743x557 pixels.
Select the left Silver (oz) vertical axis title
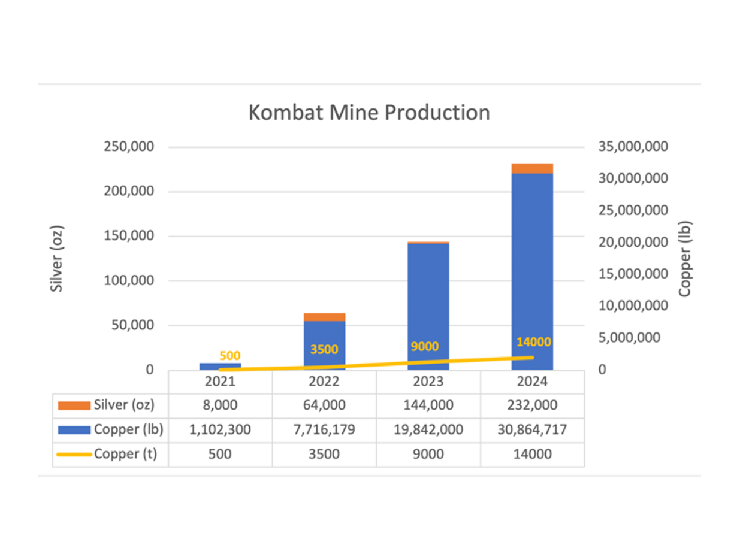pos(56,259)
